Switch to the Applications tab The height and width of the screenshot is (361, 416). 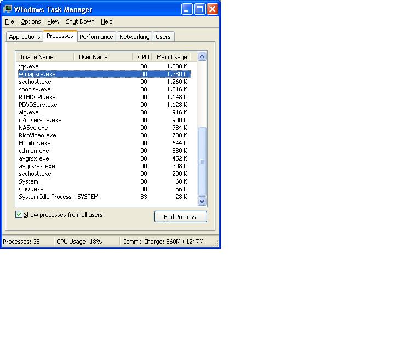point(25,37)
